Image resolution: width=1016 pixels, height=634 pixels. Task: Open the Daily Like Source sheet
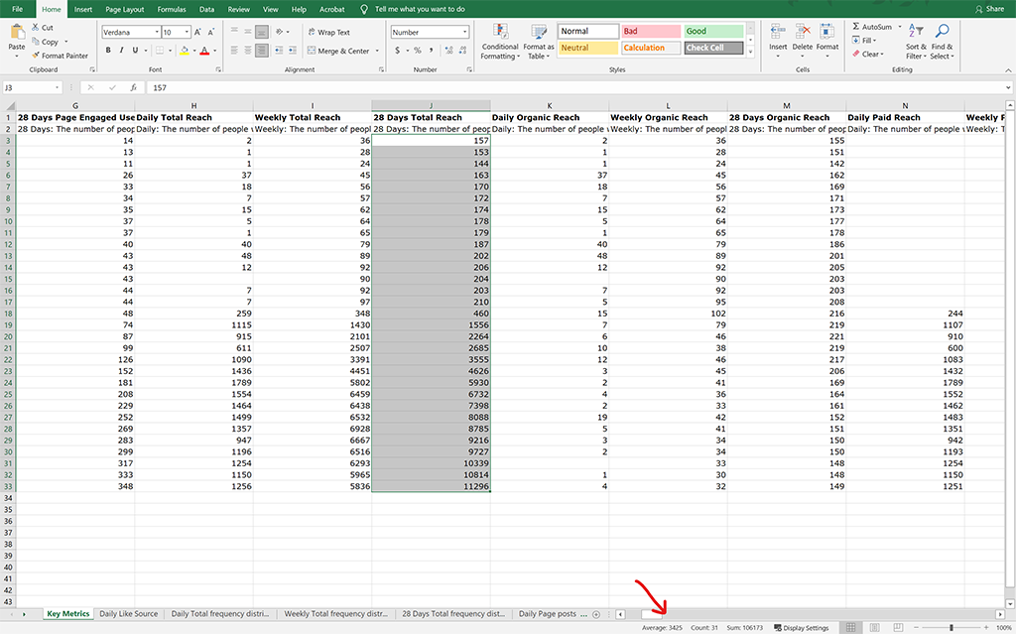point(128,614)
